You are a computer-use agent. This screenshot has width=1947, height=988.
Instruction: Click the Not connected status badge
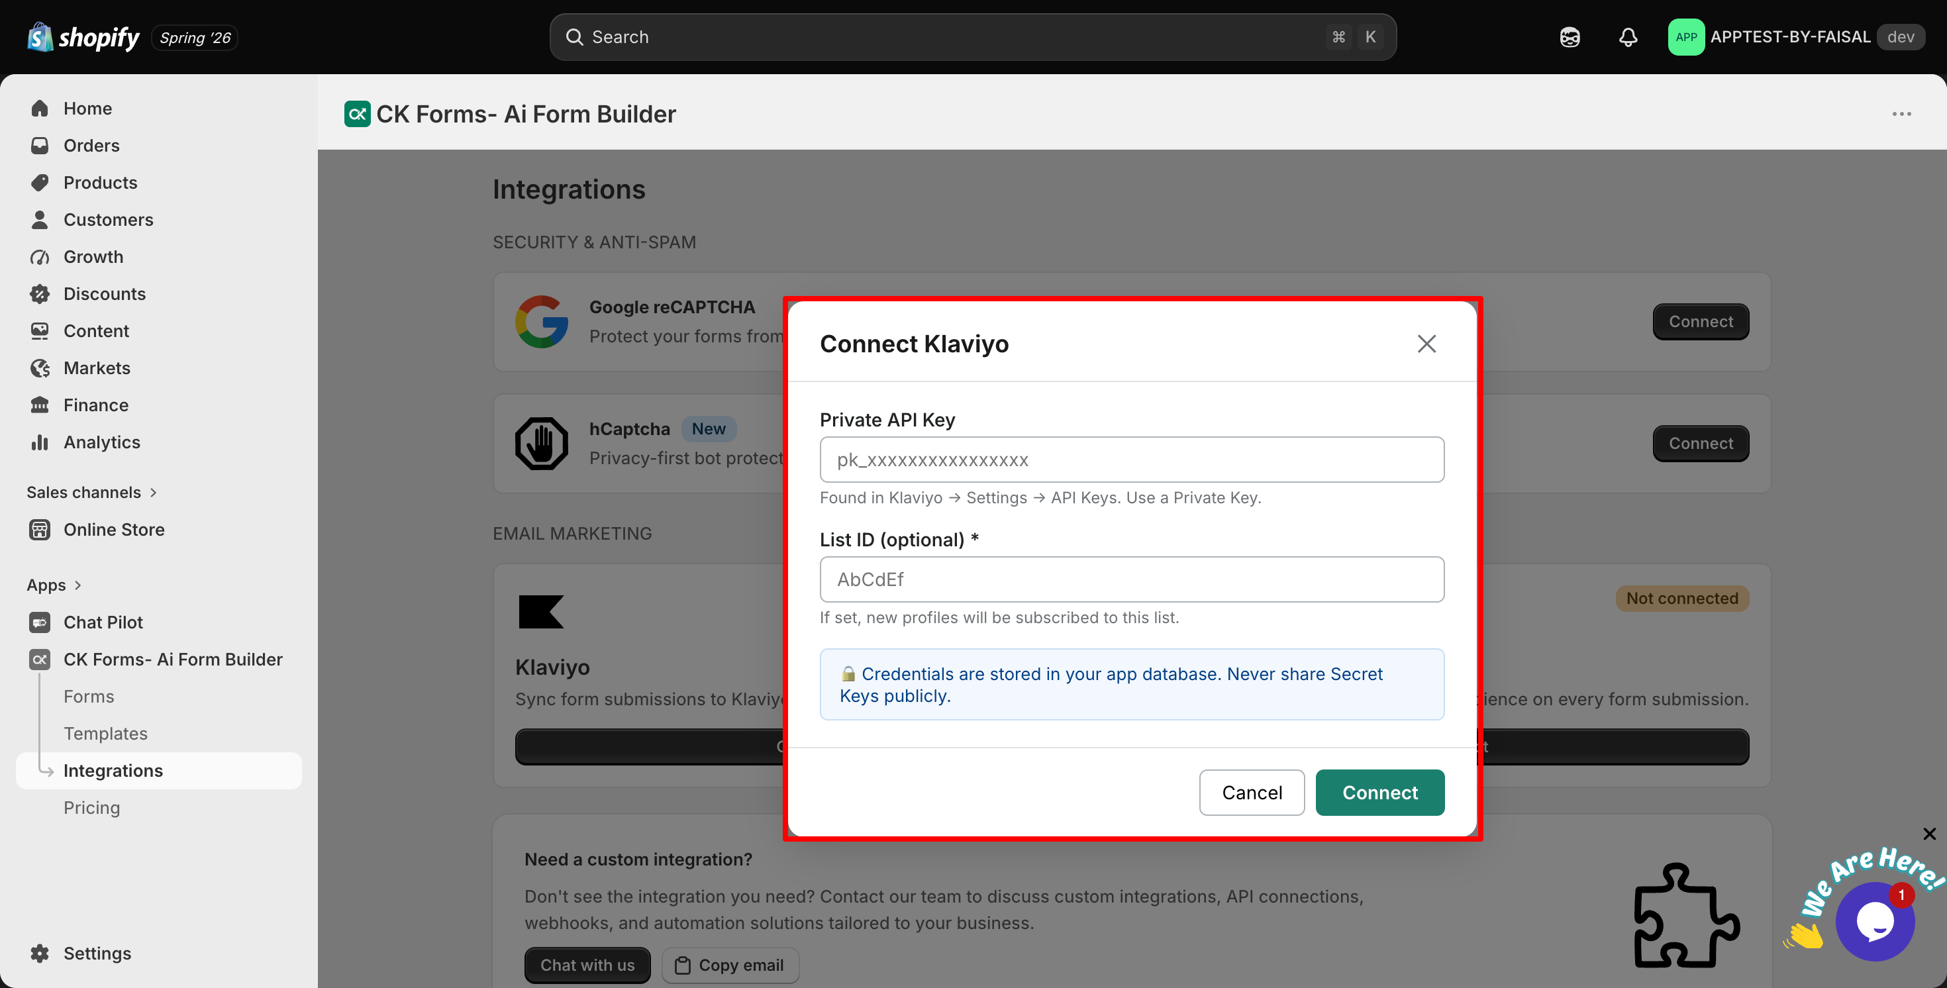pyautogui.click(x=1681, y=598)
